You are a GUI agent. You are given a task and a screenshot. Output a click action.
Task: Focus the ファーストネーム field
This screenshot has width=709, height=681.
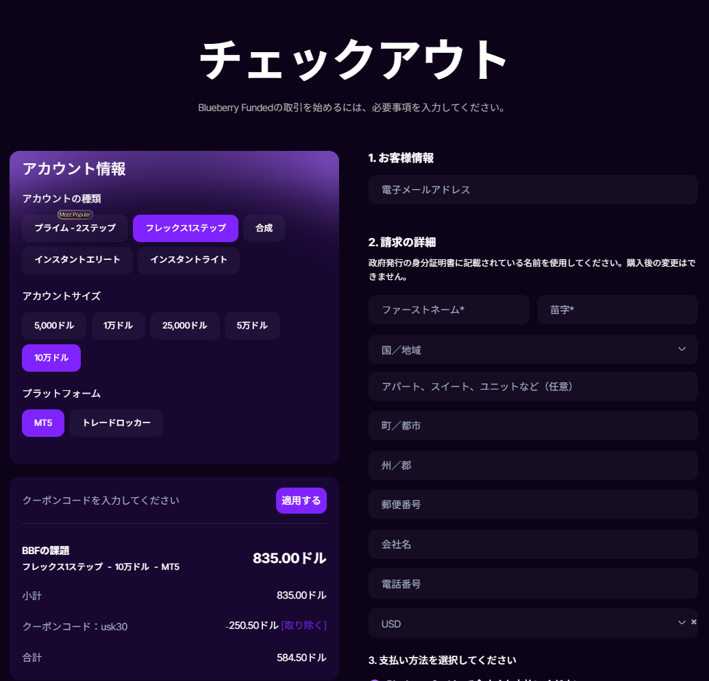449,310
